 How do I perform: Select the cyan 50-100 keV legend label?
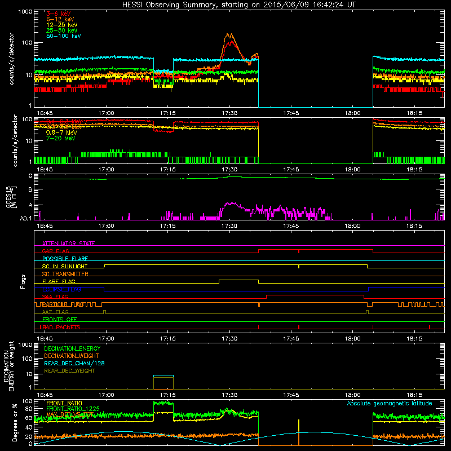pyautogui.click(x=64, y=36)
